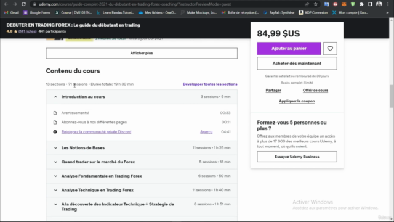Viewport: 394px width, 222px height.
Task: Expand Analyse Technique en Trading Forex
Action: 142,190
